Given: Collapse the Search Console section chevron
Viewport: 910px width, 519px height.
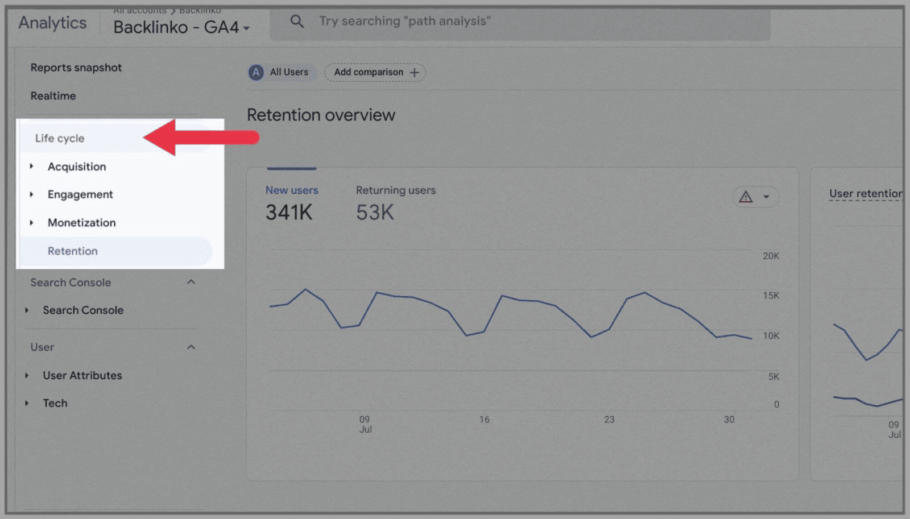Looking at the screenshot, I should [x=192, y=281].
